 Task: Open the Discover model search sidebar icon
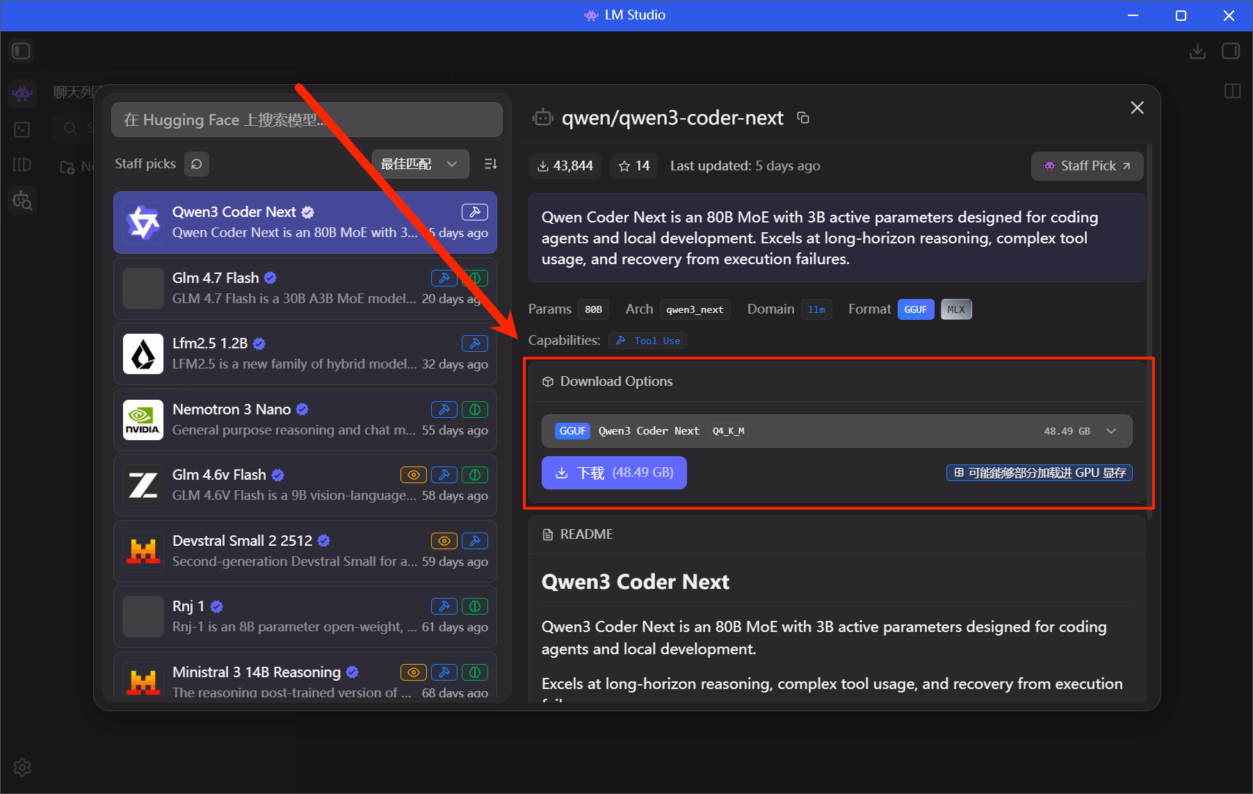point(22,201)
